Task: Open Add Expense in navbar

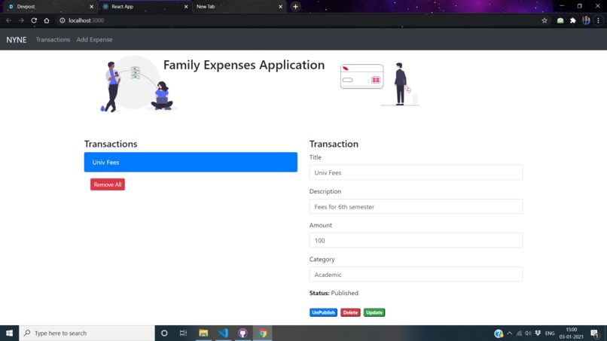Action: (x=94, y=39)
